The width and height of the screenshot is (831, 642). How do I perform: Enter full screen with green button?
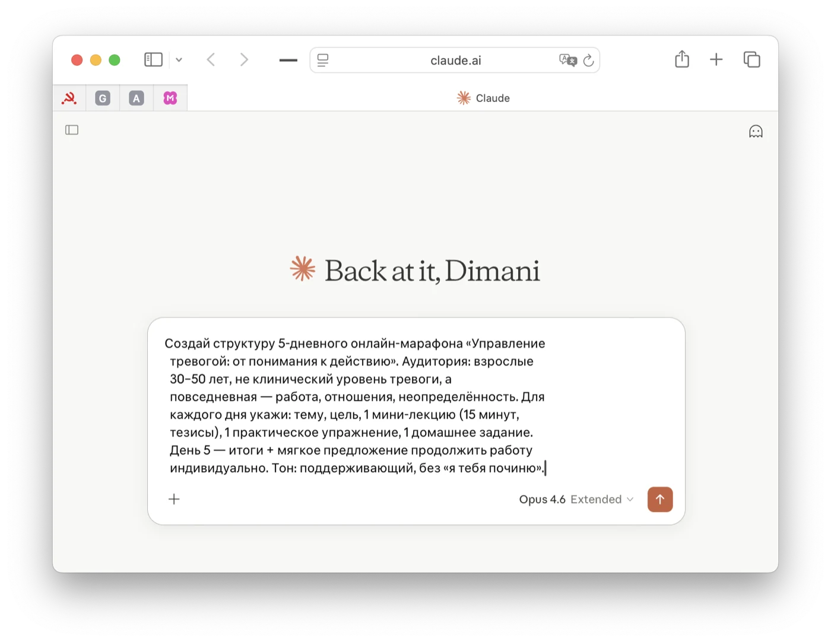(115, 60)
